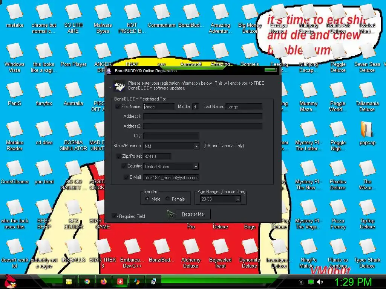Click the City input field

click(x=171, y=136)
